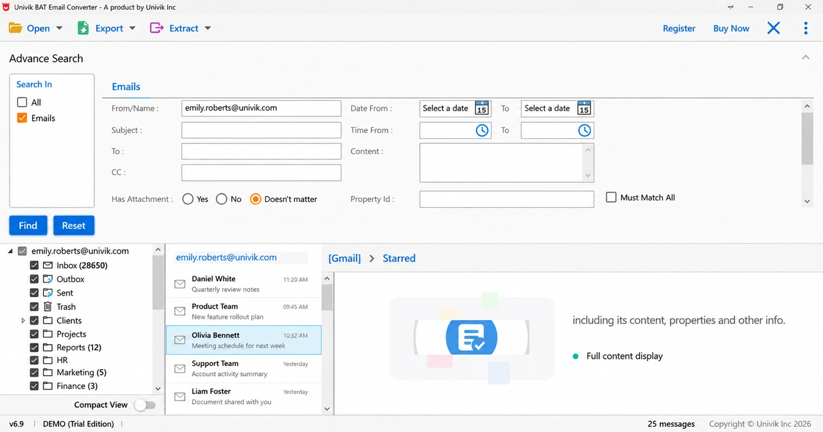The image size is (823, 432).
Task: Collapse the Advance Search panel
Action: pos(806,58)
